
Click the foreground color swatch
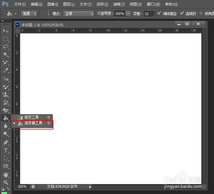pyautogui.click(x=4, y=193)
